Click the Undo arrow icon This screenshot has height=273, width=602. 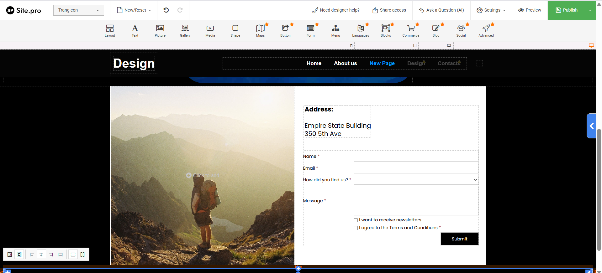coord(166,10)
